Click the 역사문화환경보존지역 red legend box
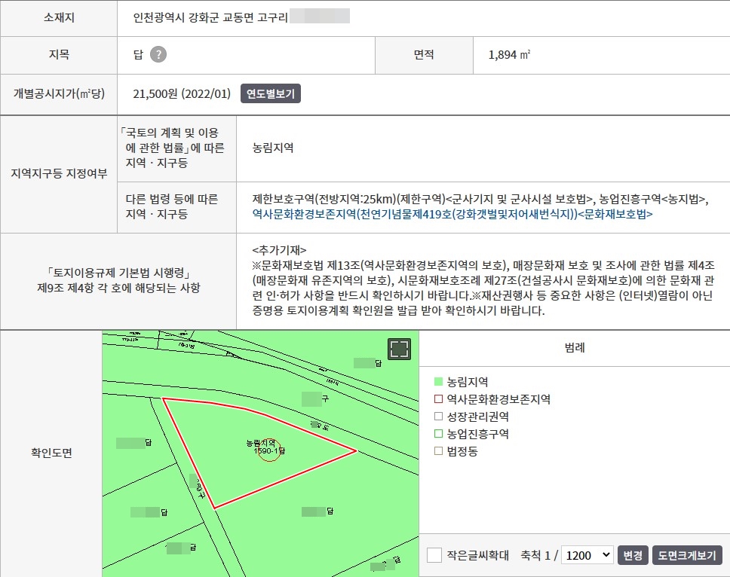 pos(439,399)
